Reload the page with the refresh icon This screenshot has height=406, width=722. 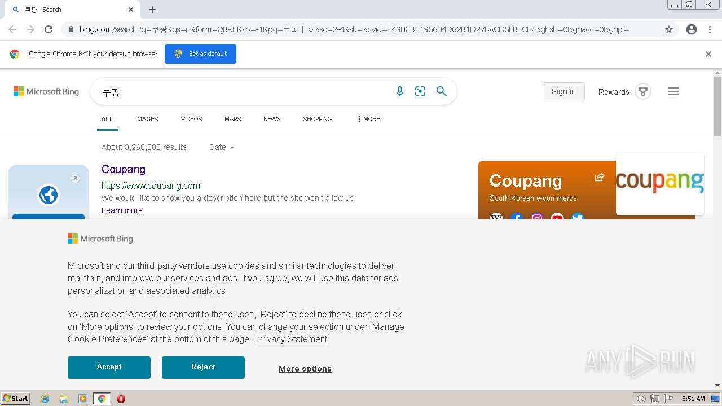click(49, 29)
